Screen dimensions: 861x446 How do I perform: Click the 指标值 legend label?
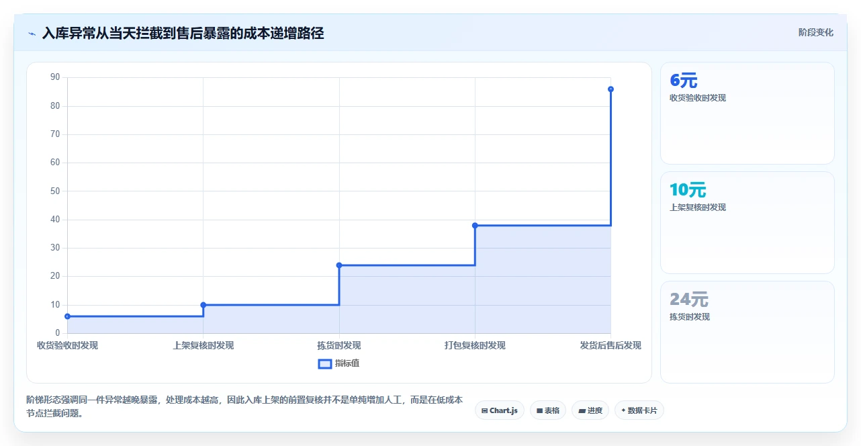point(347,363)
